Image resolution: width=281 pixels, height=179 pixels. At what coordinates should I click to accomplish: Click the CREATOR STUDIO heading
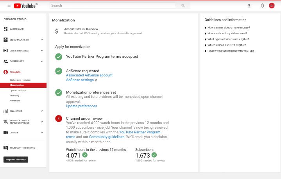15,19
